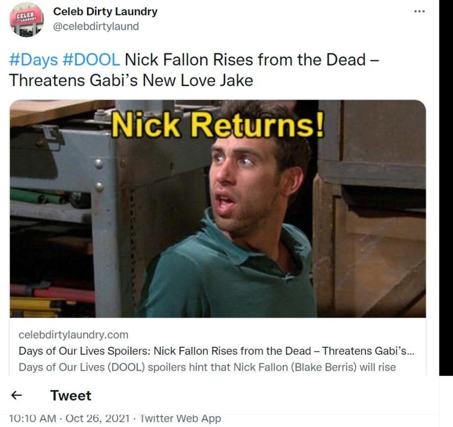Open the #Days hashtag
This screenshot has height=427, width=453.
(x=34, y=60)
